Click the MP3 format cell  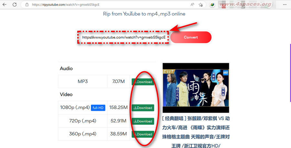click(82, 82)
